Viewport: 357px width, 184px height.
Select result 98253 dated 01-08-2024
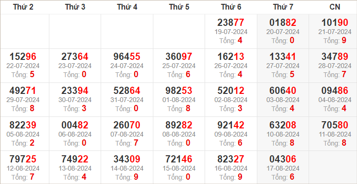[179, 91]
